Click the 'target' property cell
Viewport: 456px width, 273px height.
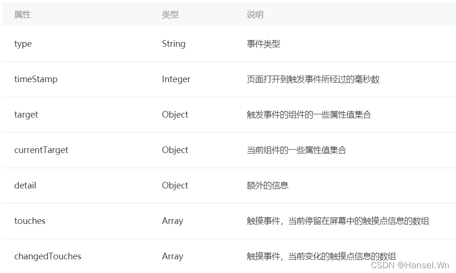pos(26,115)
